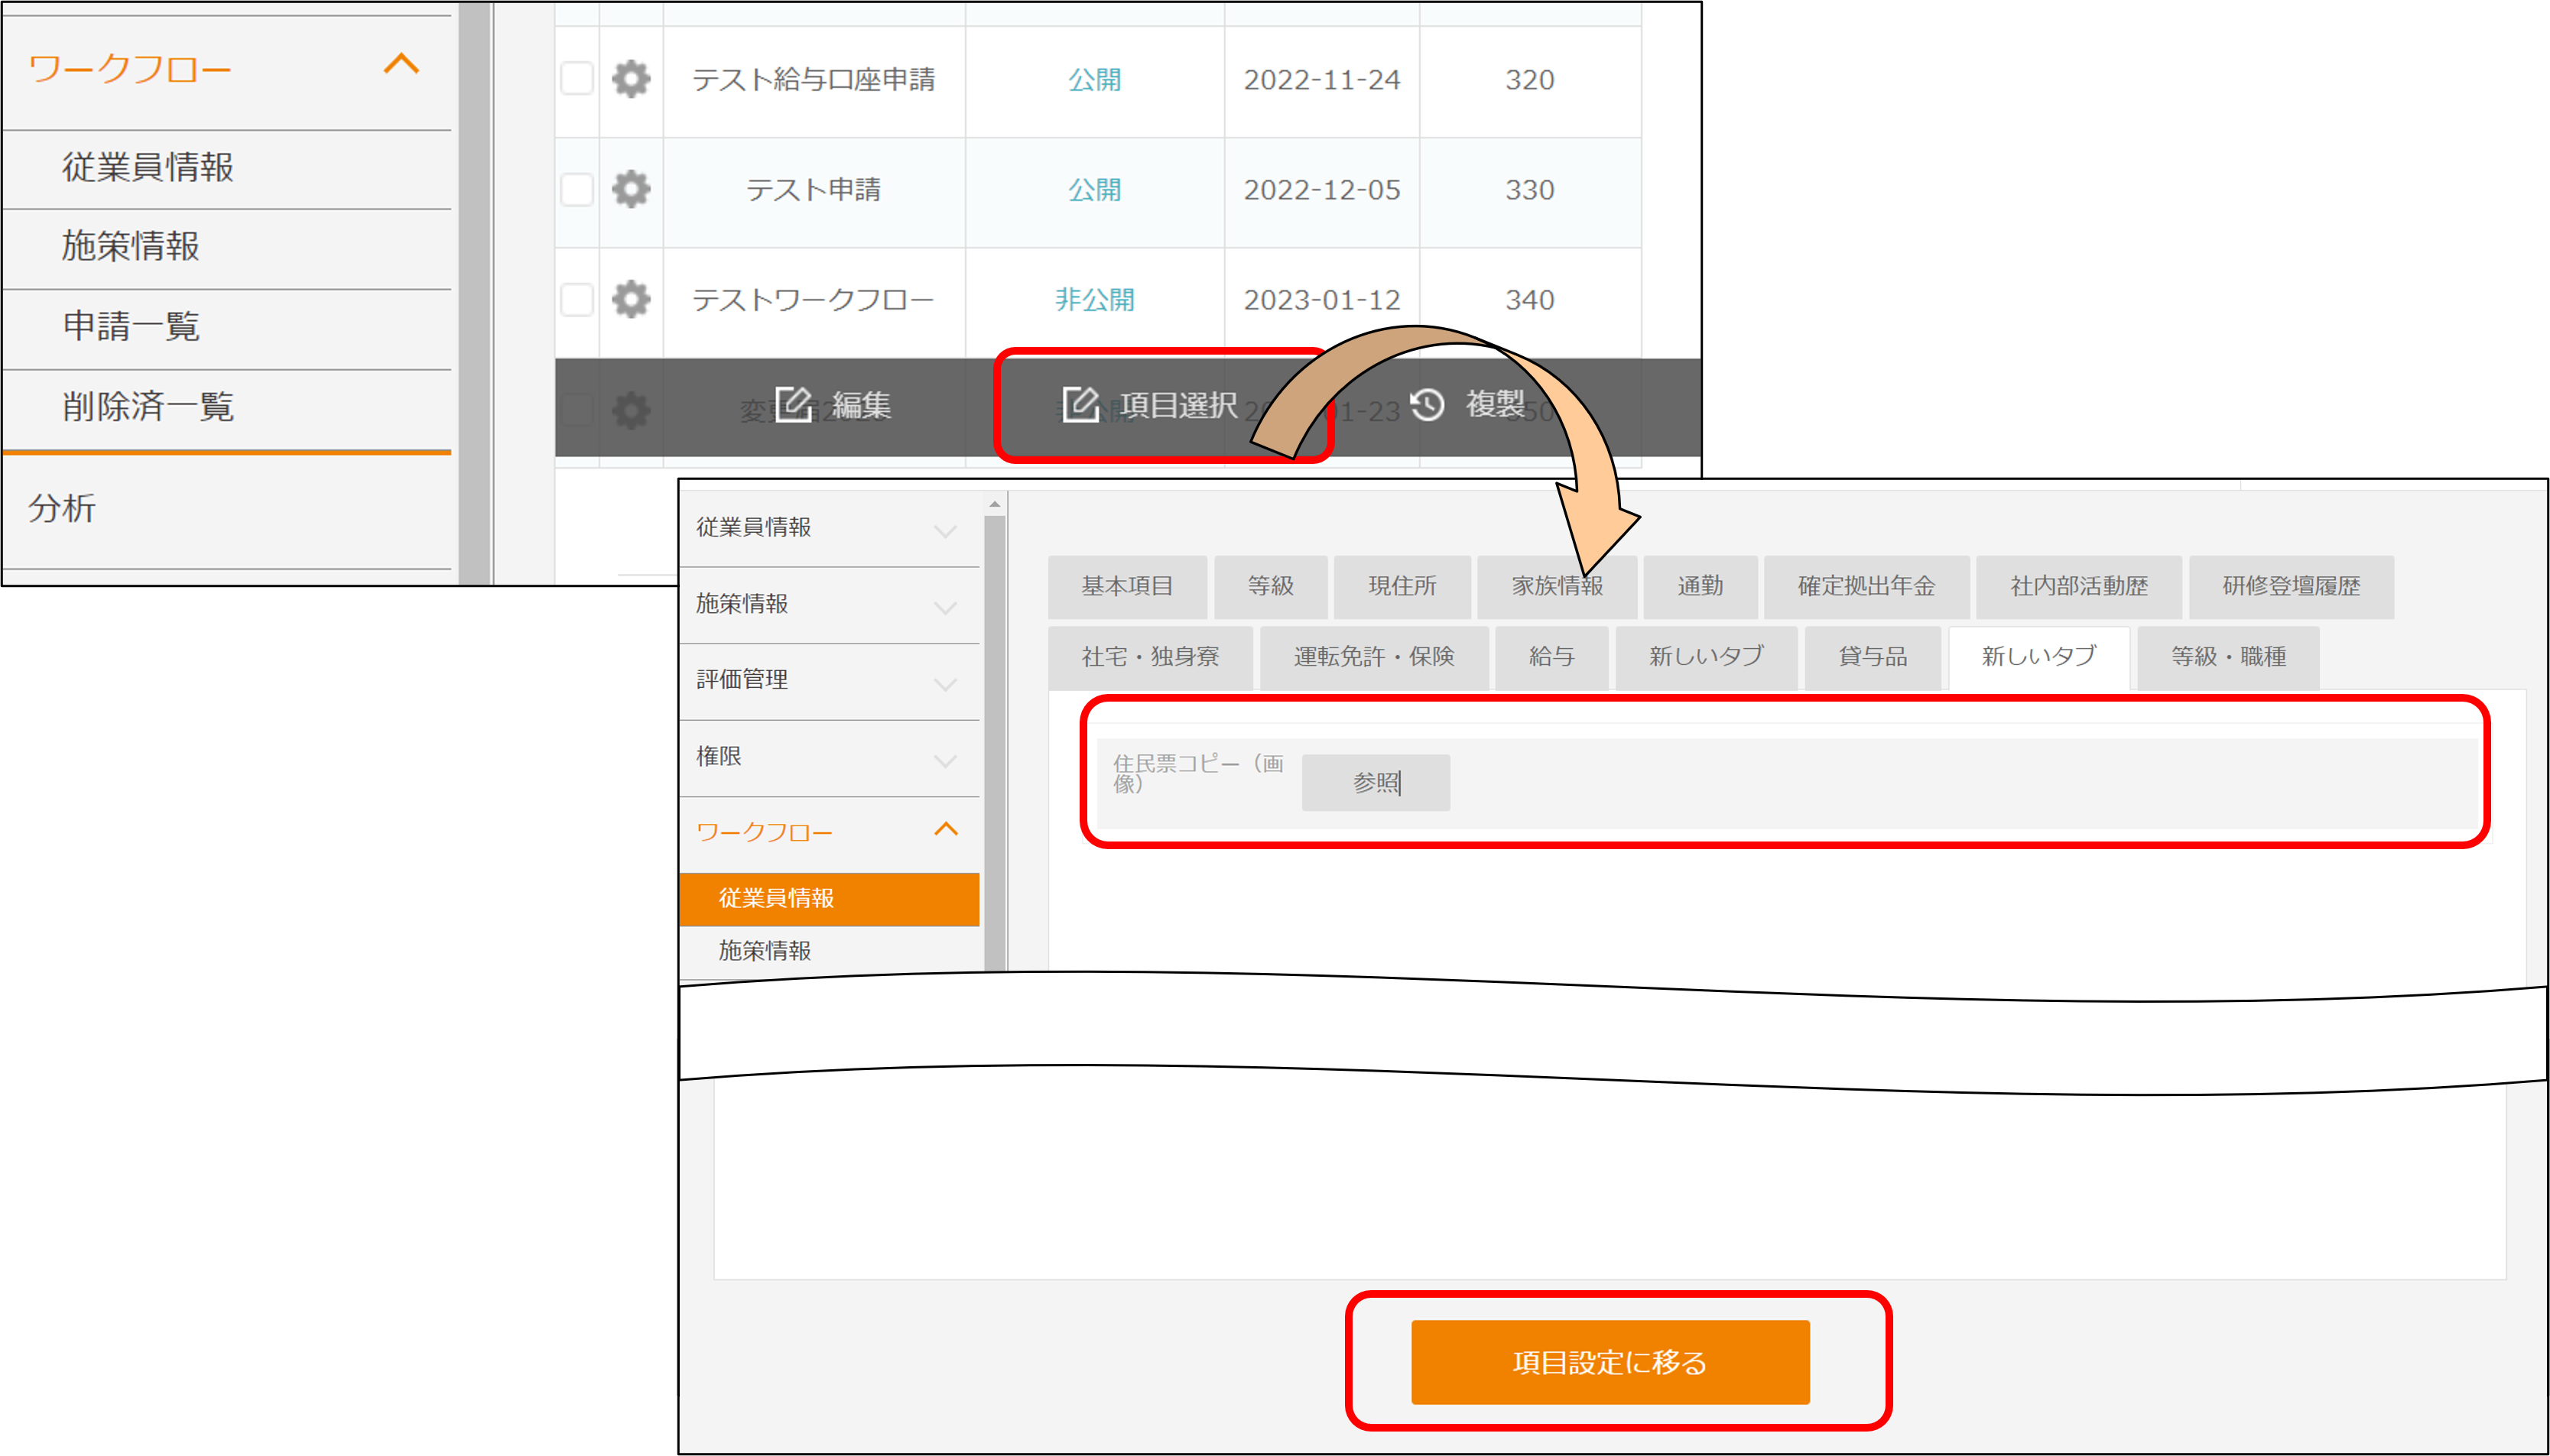Click value 340 cell
Viewport: 2550px width, 1456px height.
click(x=1529, y=300)
